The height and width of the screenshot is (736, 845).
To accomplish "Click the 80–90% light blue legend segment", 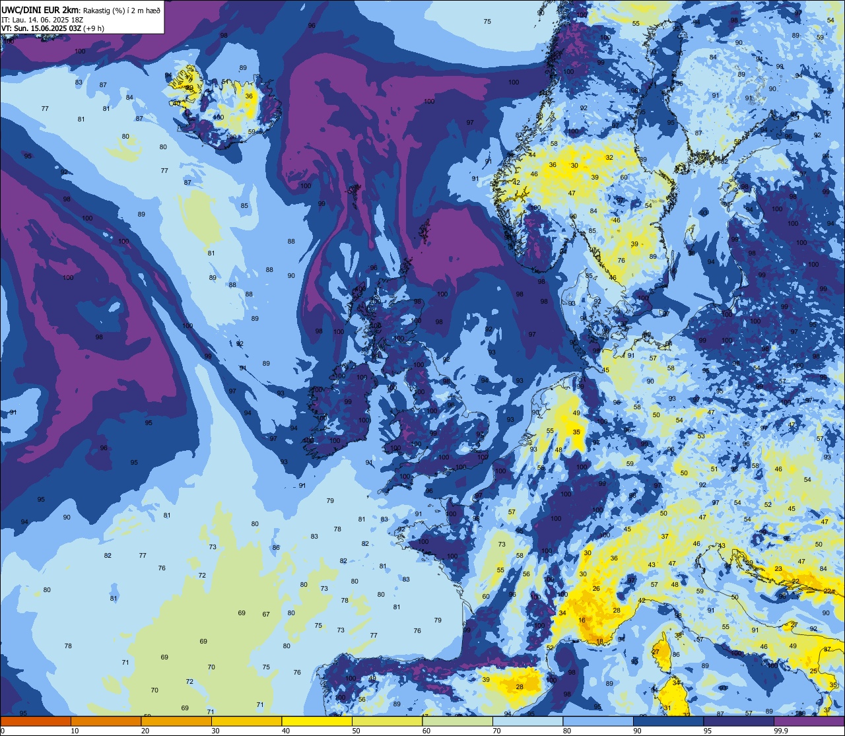I will point(598,721).
